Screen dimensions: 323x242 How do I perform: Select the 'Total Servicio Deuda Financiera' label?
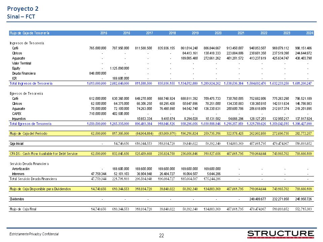[33, 179]
